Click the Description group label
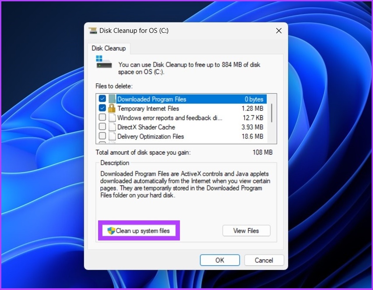 click(115, 163)
